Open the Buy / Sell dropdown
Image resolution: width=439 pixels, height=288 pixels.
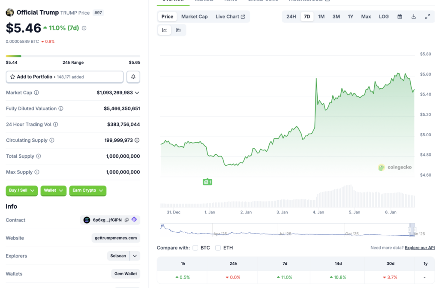[x=21, y=191]
